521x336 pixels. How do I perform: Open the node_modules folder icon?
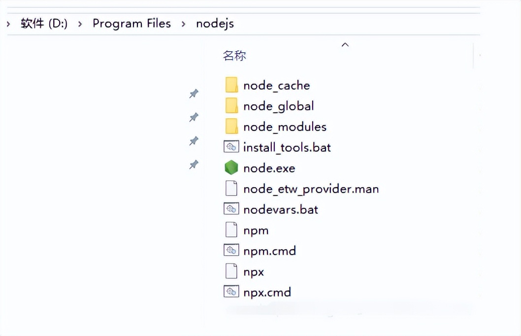point(231,126)
